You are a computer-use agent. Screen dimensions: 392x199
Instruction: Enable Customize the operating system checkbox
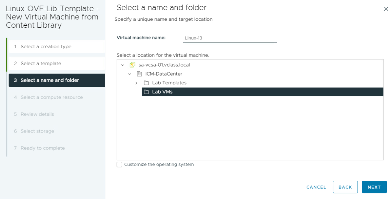(x=119, y=165)
